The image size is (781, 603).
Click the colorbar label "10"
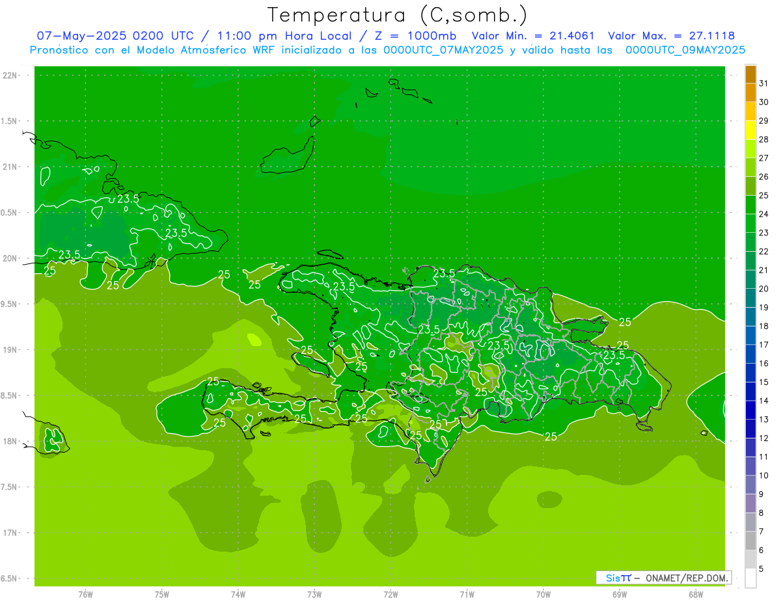point(764,476)
